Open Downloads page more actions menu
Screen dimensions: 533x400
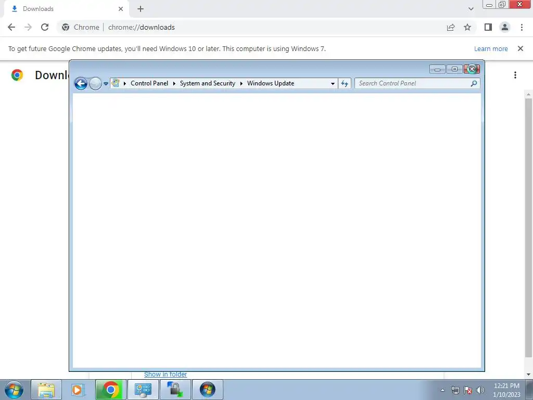[515, 75]
